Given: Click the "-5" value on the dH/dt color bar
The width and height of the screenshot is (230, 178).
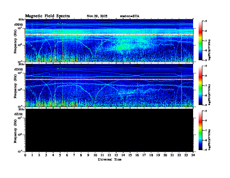Looking at the screenshot, I should [206, 21].
